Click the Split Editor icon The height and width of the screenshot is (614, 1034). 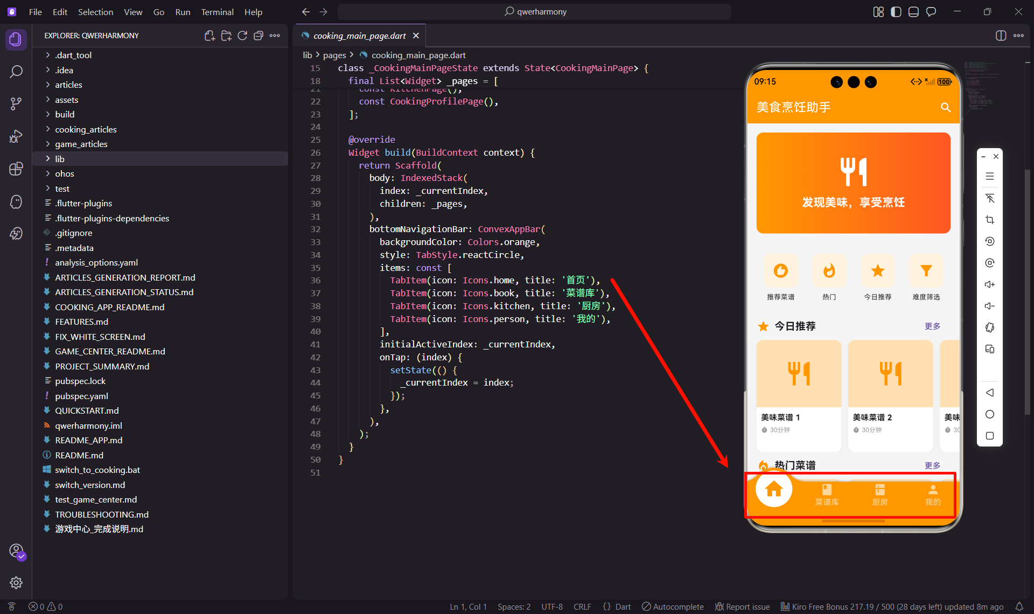coord(1001,36)
